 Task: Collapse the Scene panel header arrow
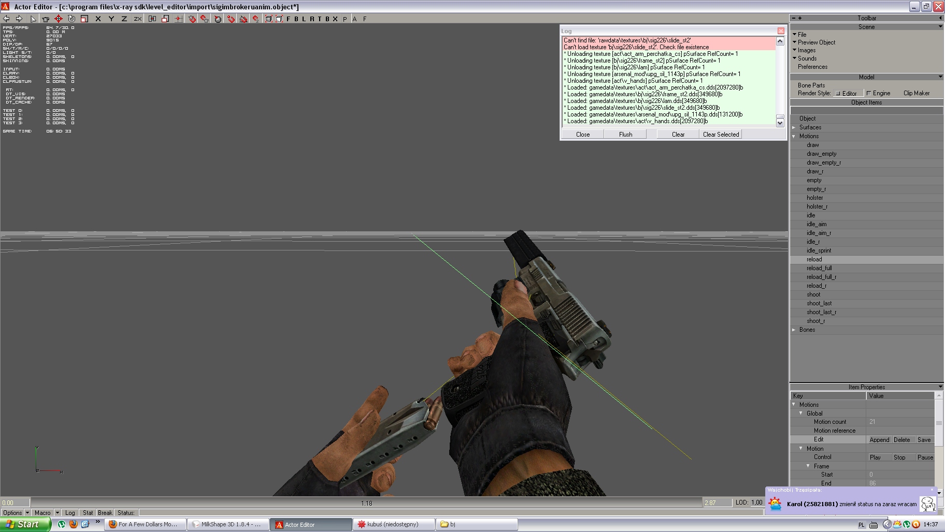tap(940, 26)
